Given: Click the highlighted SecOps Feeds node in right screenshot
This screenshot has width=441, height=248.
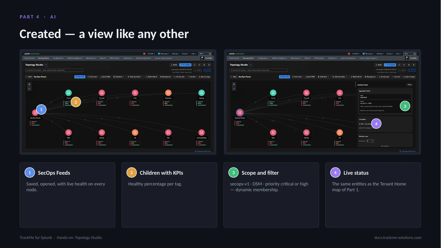Looking at the screenshot, I should pos(240,113).
